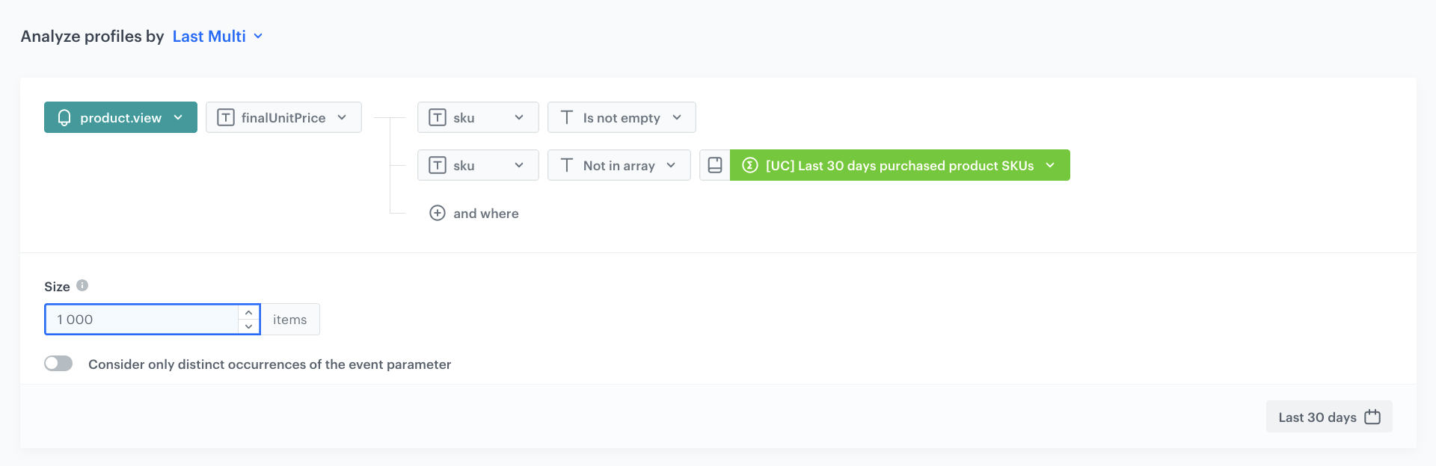
Task: Open the second sku parameter dropdown
Action: click(x=478, y=165)
